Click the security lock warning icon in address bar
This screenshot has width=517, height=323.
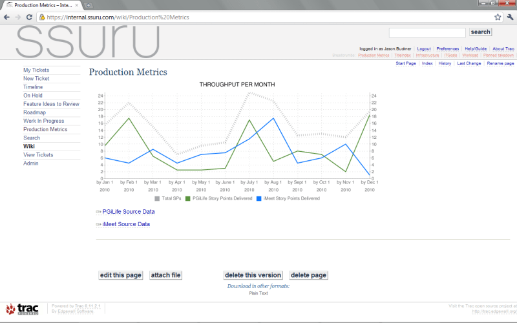point(42,17)
